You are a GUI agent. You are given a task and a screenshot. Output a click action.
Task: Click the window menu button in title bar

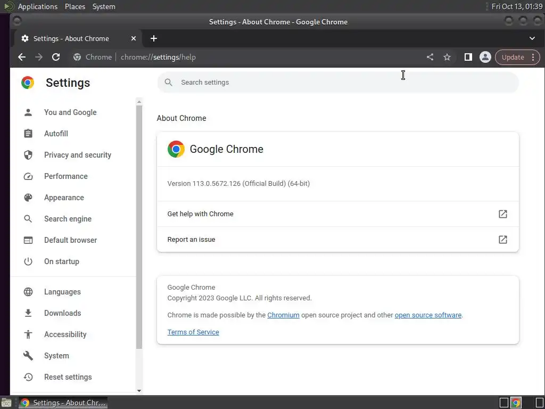[x=16, y=21]
